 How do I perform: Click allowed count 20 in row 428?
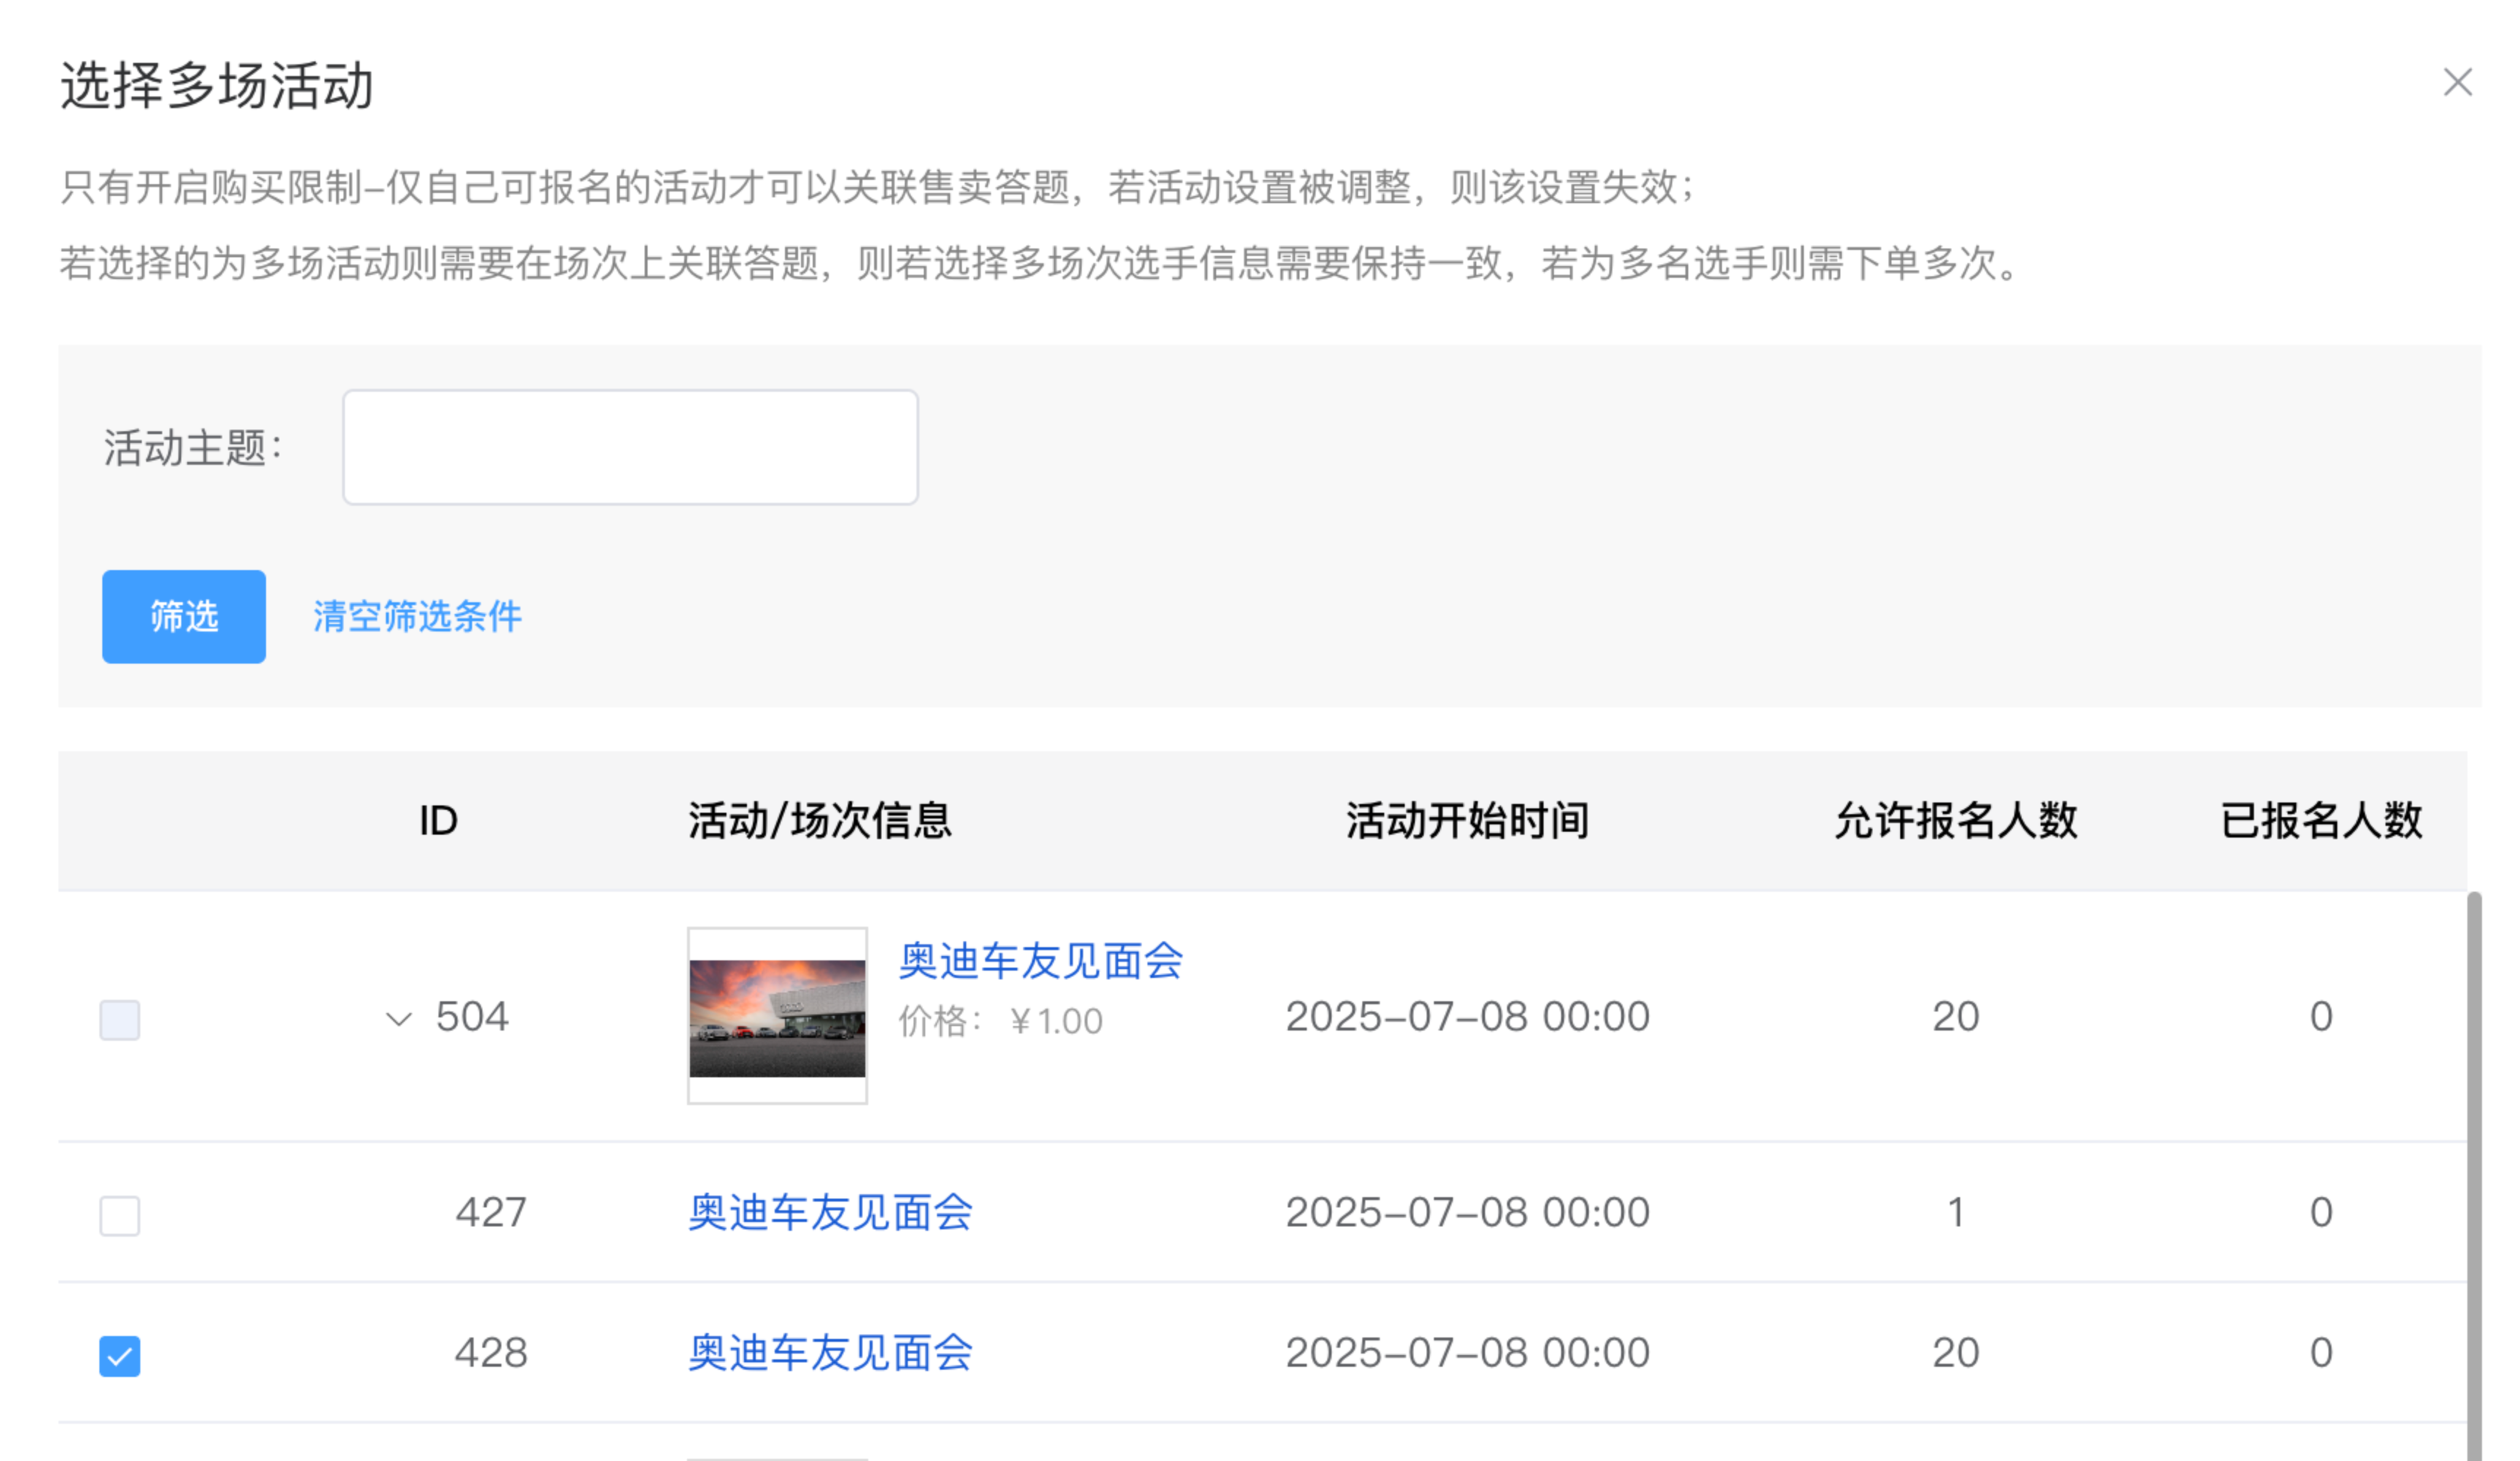coord(1956,1352)
